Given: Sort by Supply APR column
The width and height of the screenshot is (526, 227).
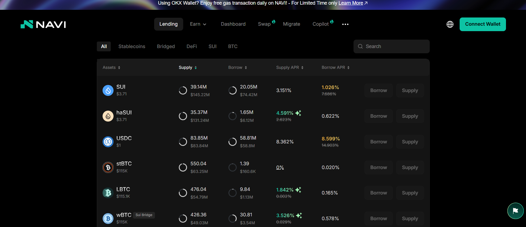Looking at the screenshot, I should 290,67.
